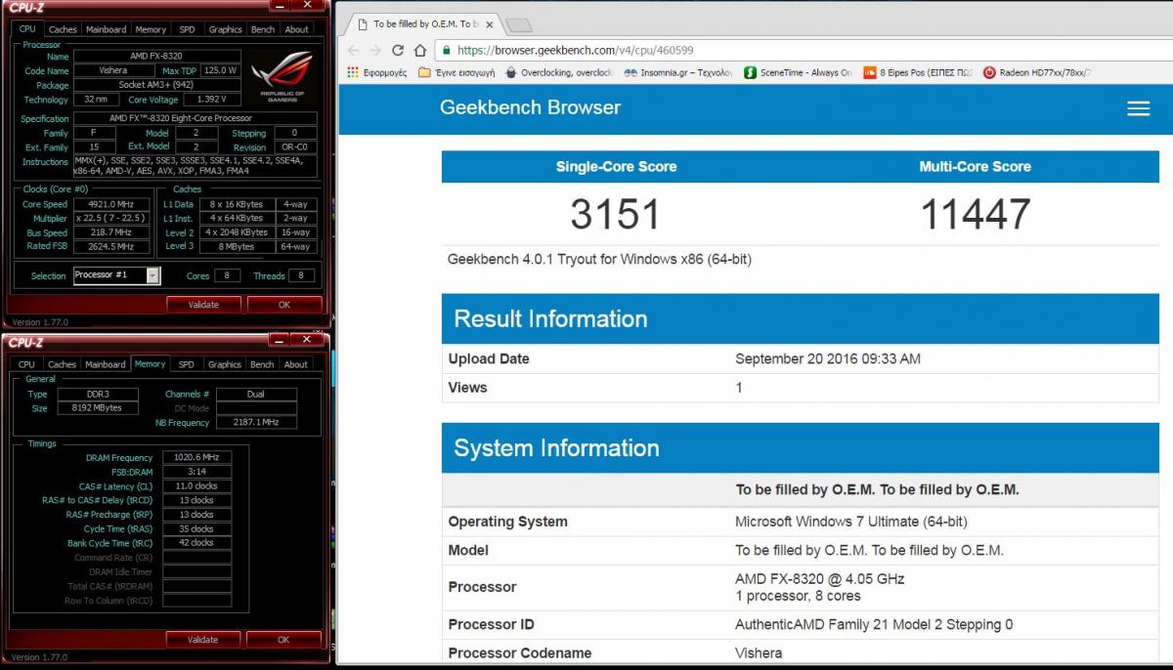Click the Core Speed value 4921.0 MHz
The height and width of the screenshot is (670, 1173).
[111, 204]
